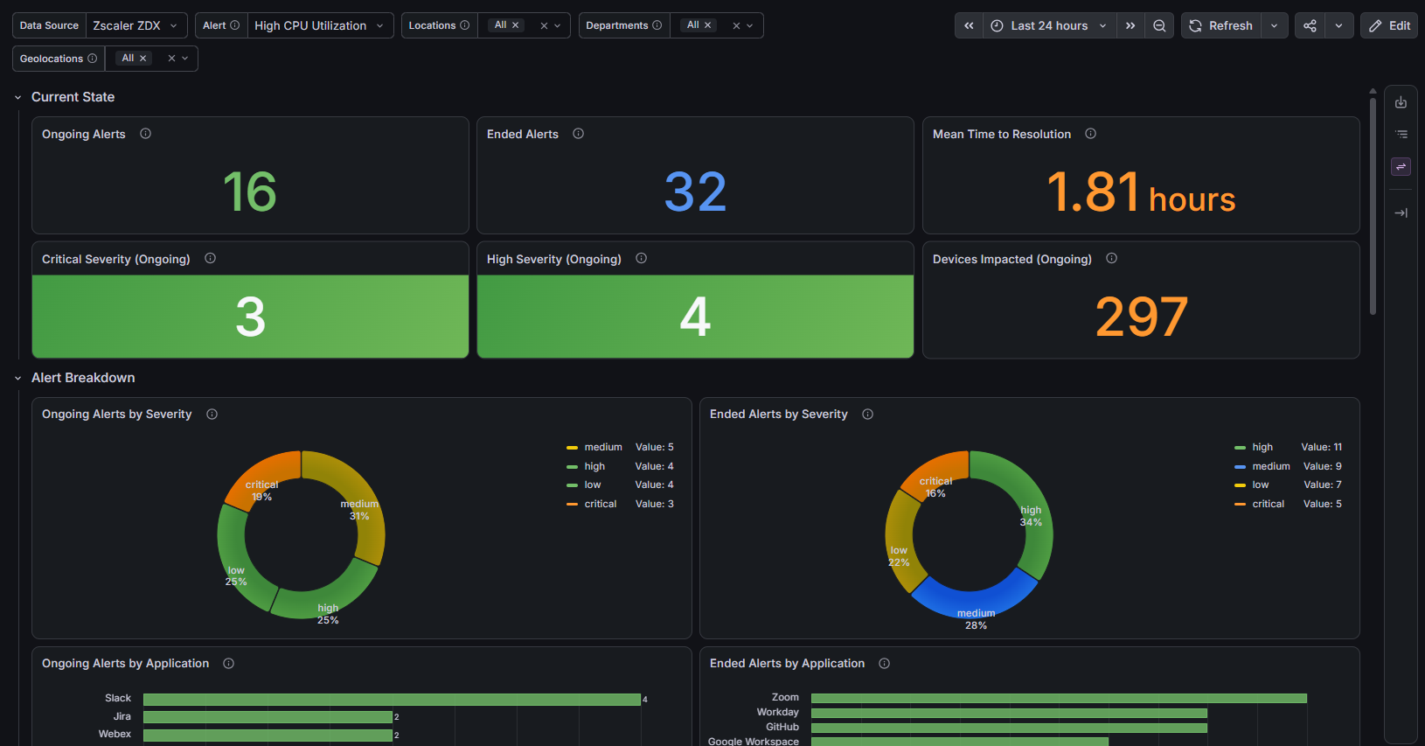This screenshot has width=1425, height=746.
Task: Collapse the Alert Breakdown row
Action: 17,379
